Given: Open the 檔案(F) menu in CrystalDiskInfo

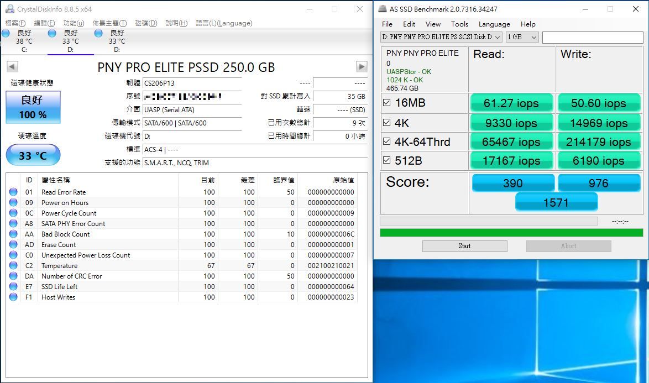Looking at the screenshot, I should coord(15,23).
